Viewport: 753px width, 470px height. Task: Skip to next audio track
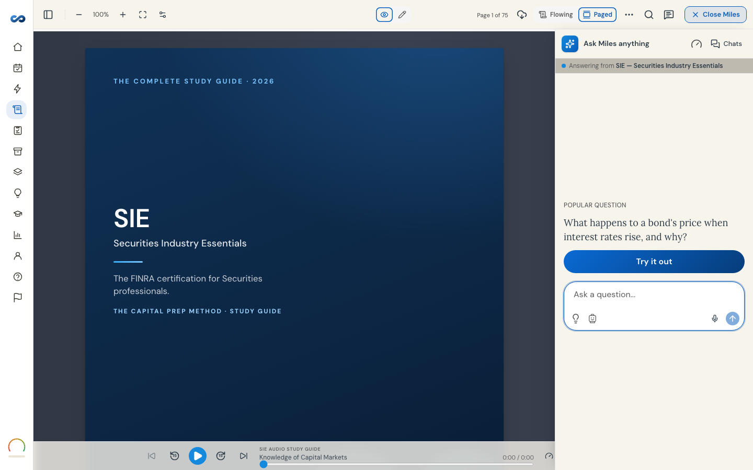(244, 456)
